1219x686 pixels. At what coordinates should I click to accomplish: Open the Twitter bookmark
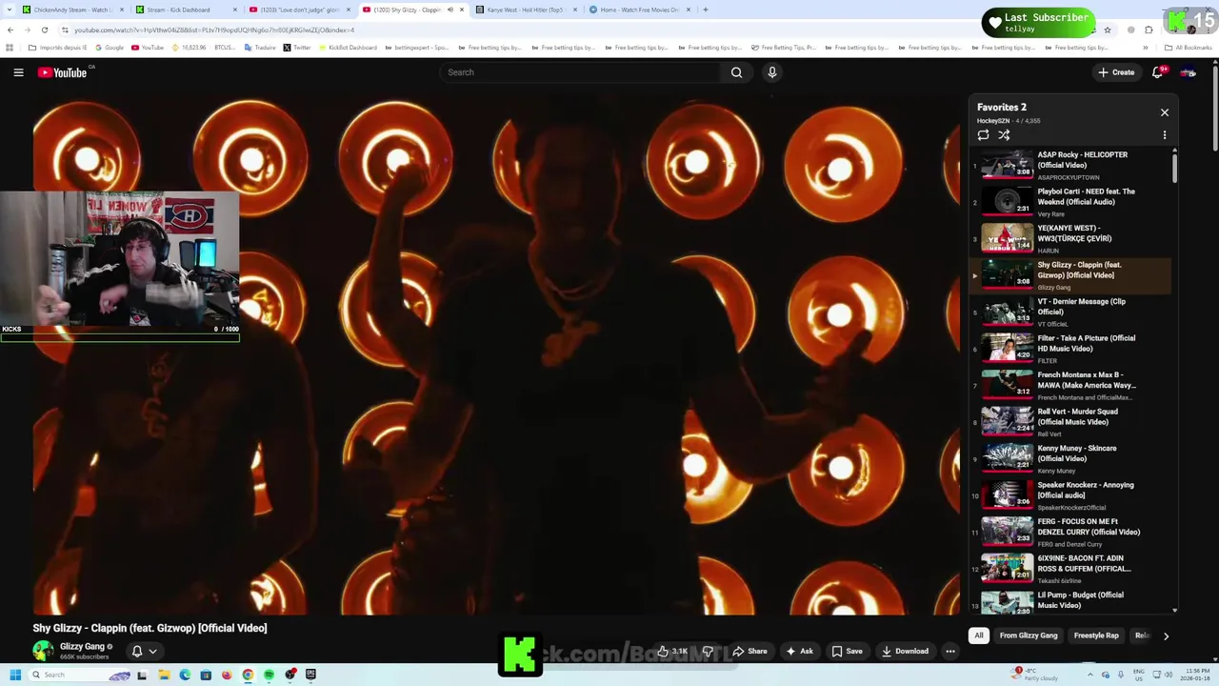(297, 48)
